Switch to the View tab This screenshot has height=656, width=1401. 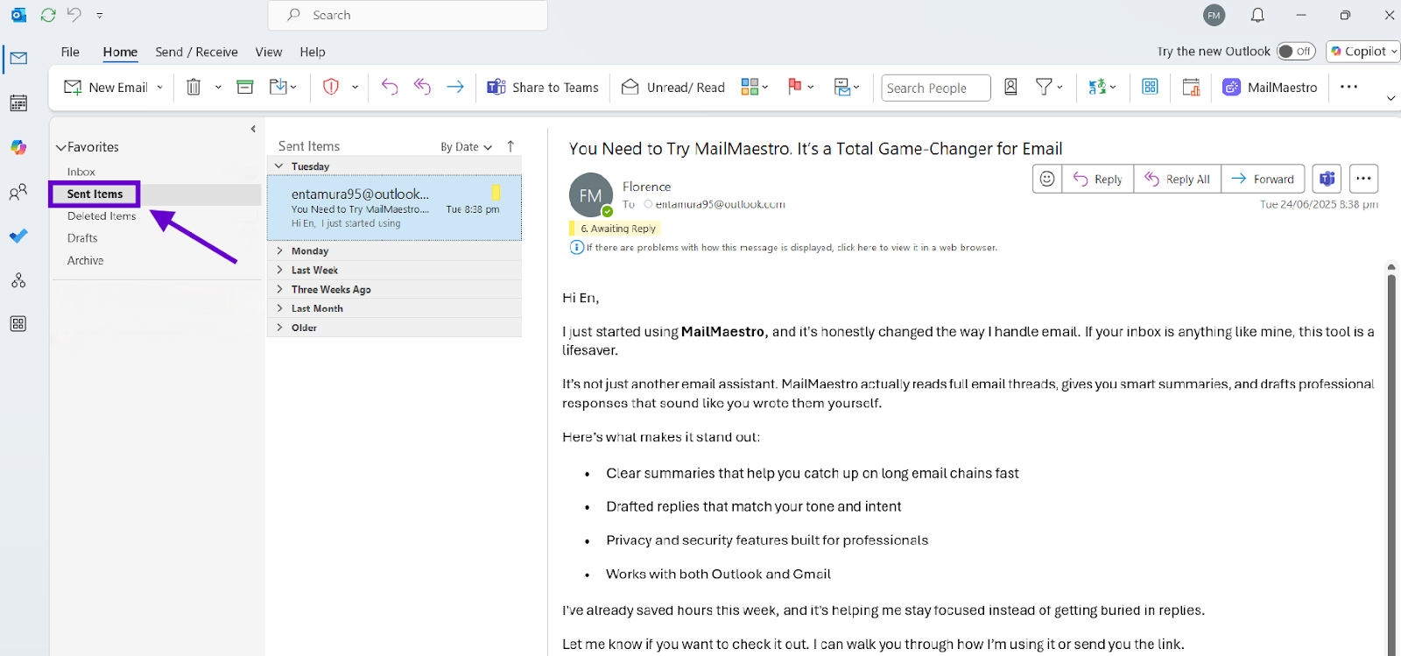(268, 52)
